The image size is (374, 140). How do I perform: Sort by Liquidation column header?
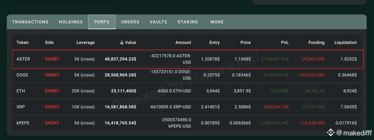(x=345, y=42)
